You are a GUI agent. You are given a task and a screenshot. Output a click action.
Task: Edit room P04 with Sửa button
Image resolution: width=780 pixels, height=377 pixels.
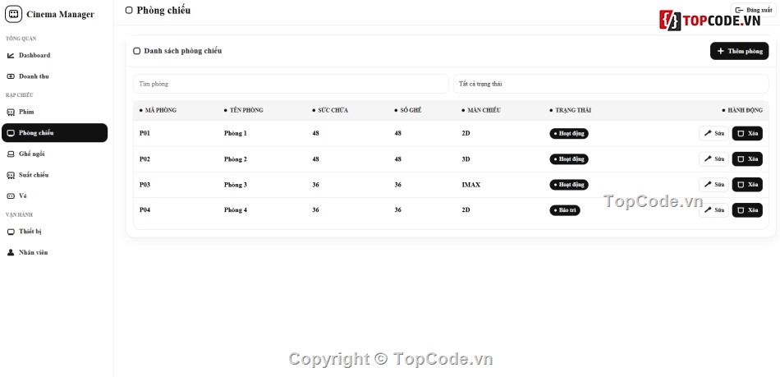pyautogui.click(x=713, y=210)
